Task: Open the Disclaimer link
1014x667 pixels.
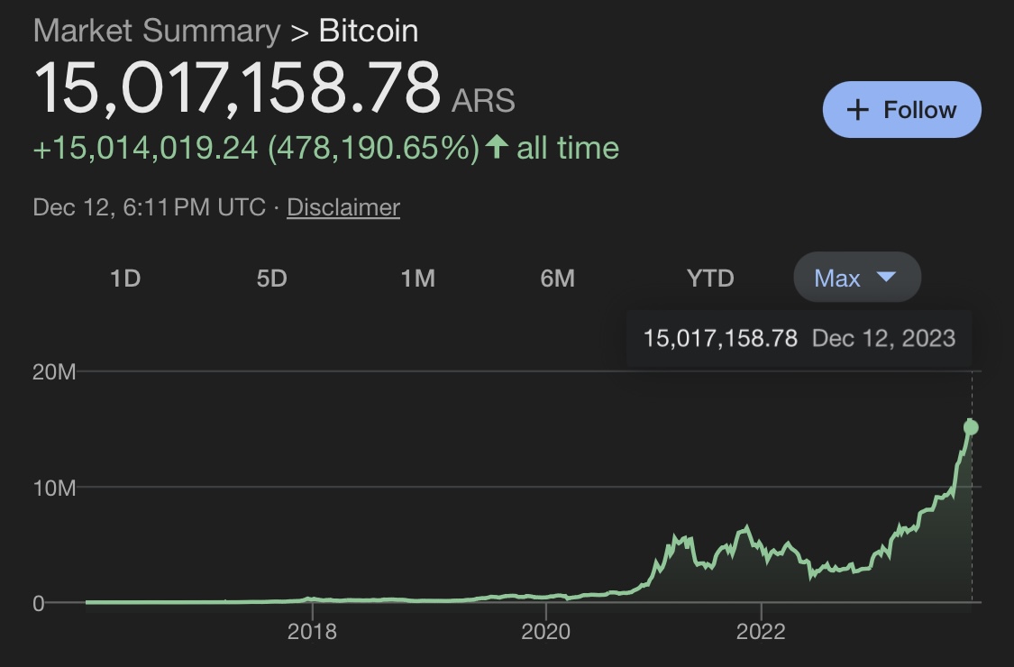Action: pos(343,207)
